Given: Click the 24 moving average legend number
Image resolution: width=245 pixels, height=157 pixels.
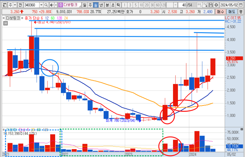Looking at the screenshot, I should click(66, 18).
